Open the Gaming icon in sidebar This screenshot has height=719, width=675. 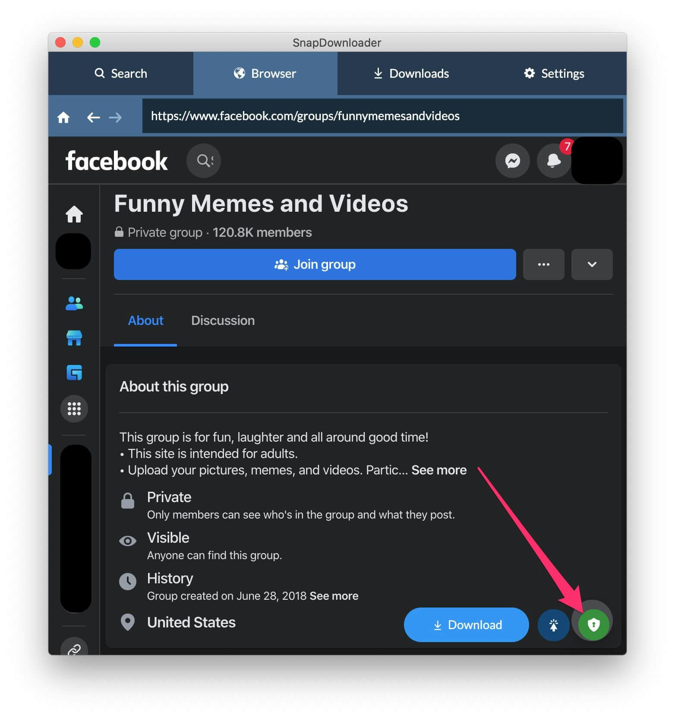(x=74, y=372)
